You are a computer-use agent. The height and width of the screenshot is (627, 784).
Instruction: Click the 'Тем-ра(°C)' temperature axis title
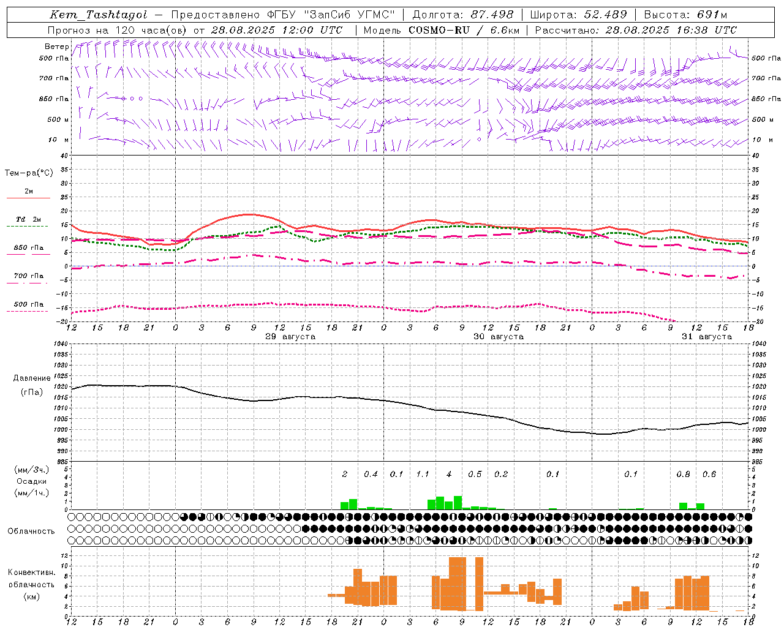(29, 173)
